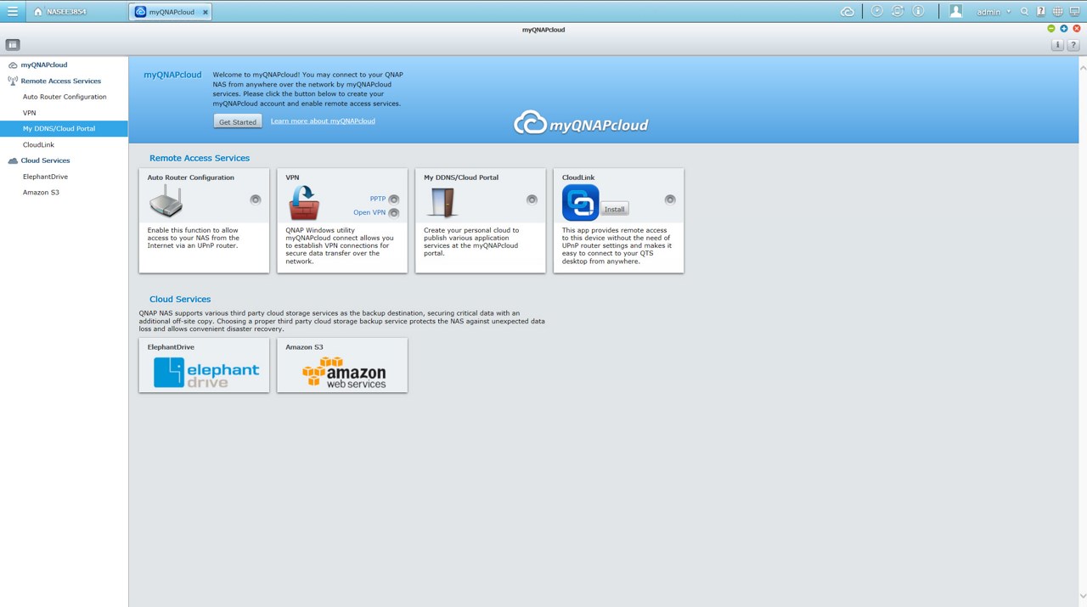Viewport: 1087px width, 607px height.
Task: Click the router icon on Auto Router card
Action: point(166,202)
